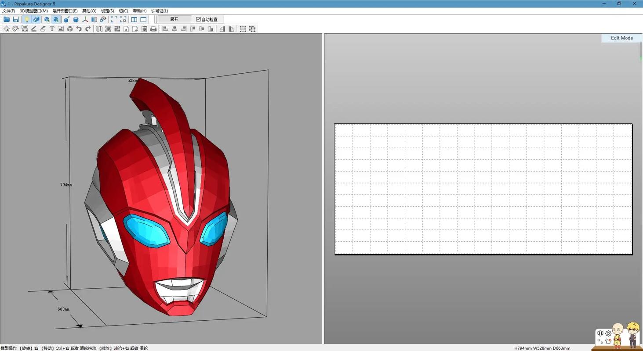Click the blue cup with handle icon
This screenshot has width=643, height=351.
click(66, 19)
